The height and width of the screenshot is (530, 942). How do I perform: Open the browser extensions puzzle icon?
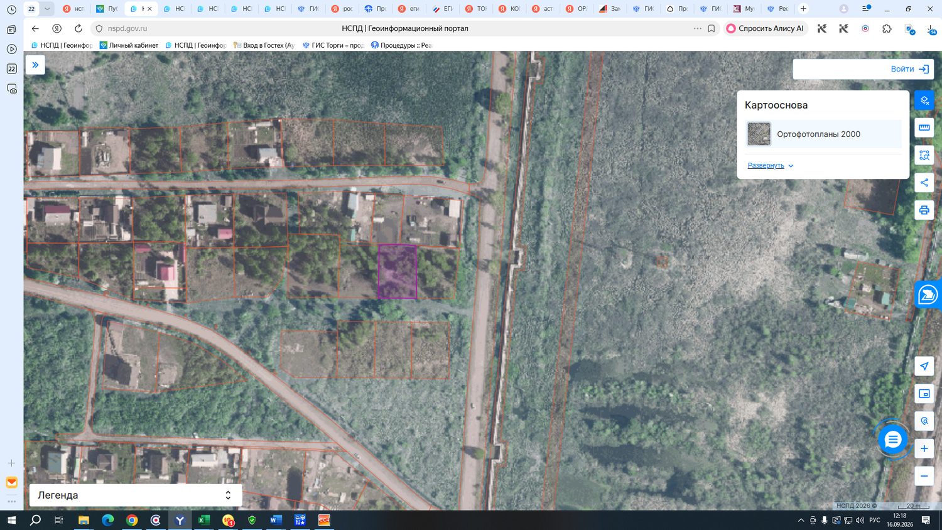coord(887,28)
